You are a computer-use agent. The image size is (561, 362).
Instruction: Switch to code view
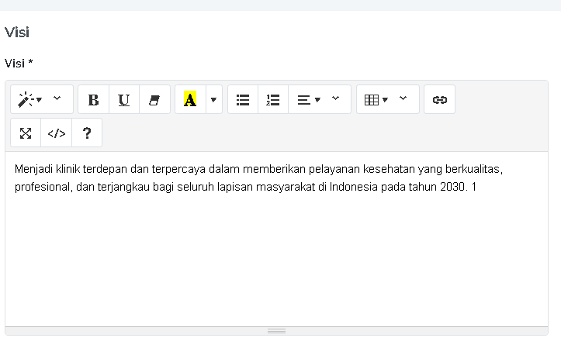tap(57, 133)
